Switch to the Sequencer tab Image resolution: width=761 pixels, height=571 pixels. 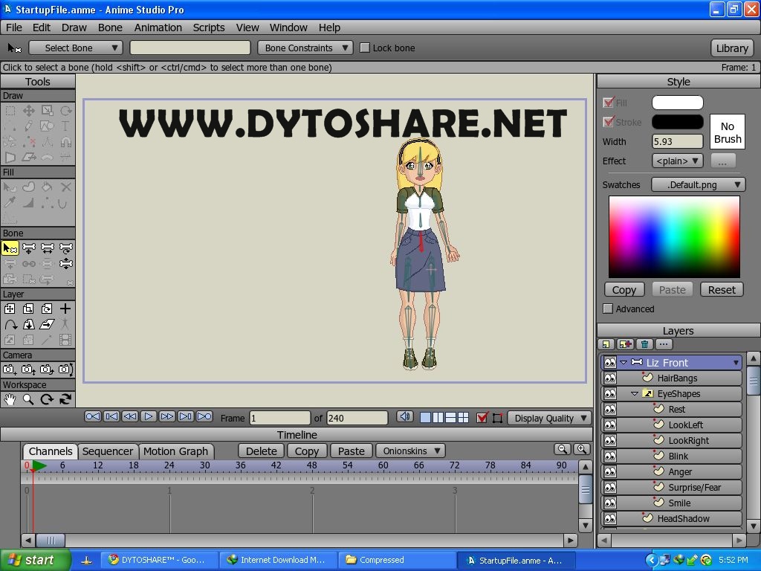[x=108, y=451]
